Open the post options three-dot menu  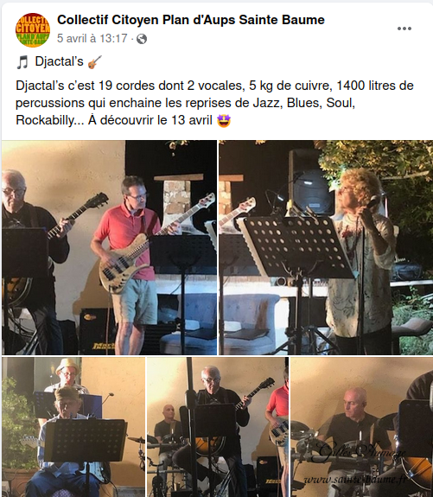404,29
